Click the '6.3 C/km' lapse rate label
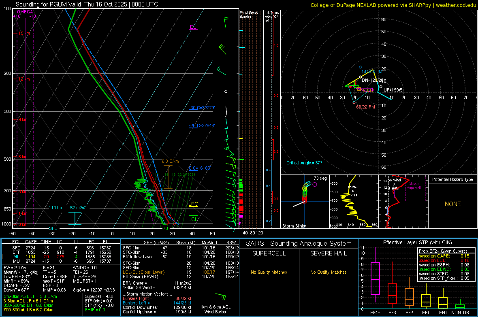The height and width of the screenshot is (317, 478). [171, 161]
